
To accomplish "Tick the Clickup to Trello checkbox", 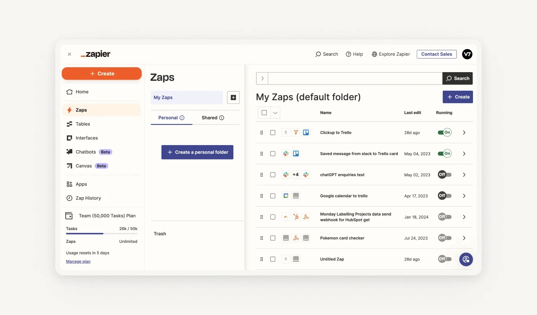I will tap(273, 133).
